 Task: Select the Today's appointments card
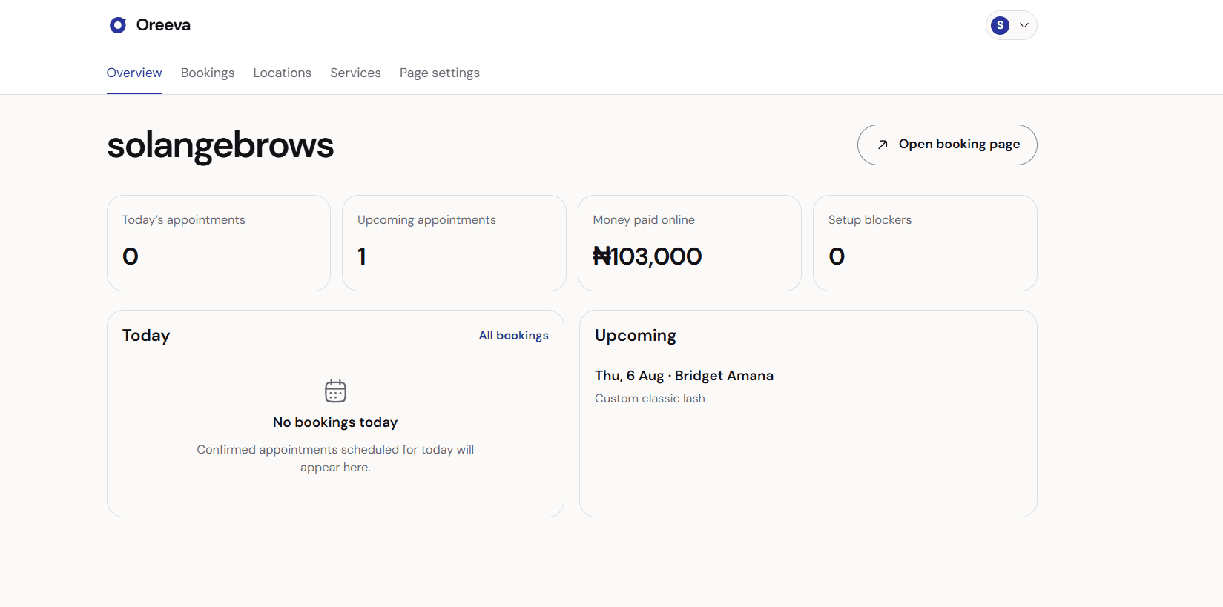pyautogui.click(x=219, y=243)
